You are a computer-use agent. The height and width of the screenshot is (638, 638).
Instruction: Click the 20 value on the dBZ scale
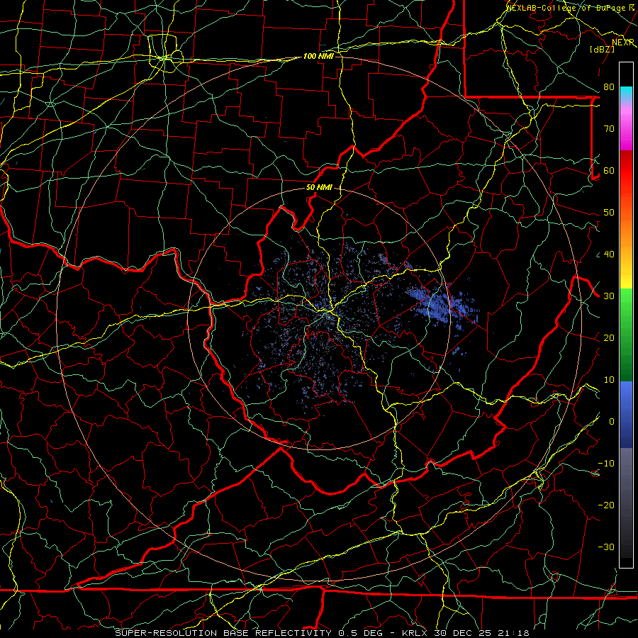coord(609,338)
